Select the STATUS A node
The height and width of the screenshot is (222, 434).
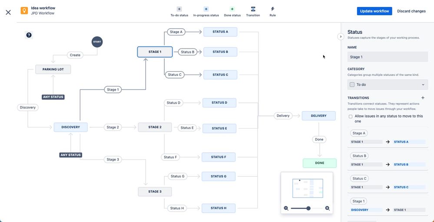[220, 32]
